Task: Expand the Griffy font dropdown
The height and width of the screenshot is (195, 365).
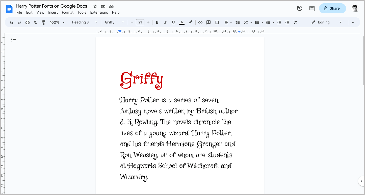Action: click(114, 22)
